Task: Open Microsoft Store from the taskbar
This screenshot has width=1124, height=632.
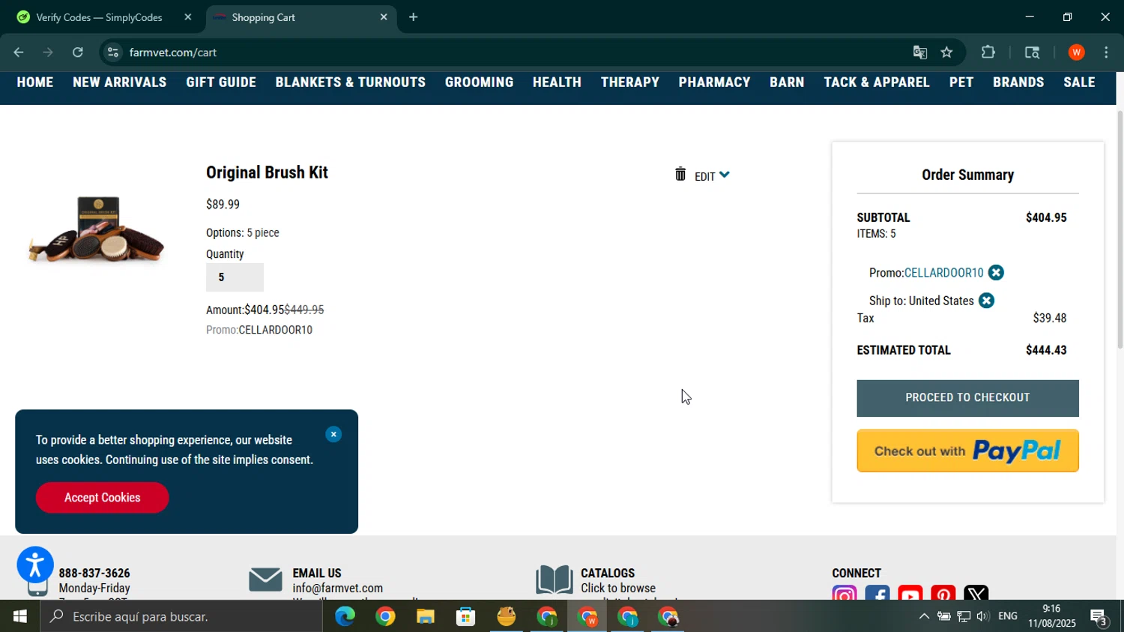Action: [x=466, y=617]
